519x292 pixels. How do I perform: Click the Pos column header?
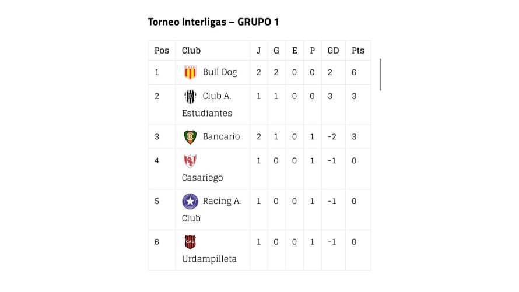tap(162, 51)
